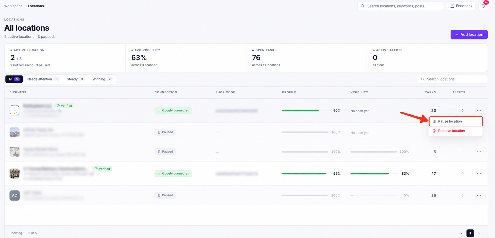495x238 pixels.
Task: Click the Verified badge in the 80% profile row
Action: pyautogui.click(x=64, y=106)
